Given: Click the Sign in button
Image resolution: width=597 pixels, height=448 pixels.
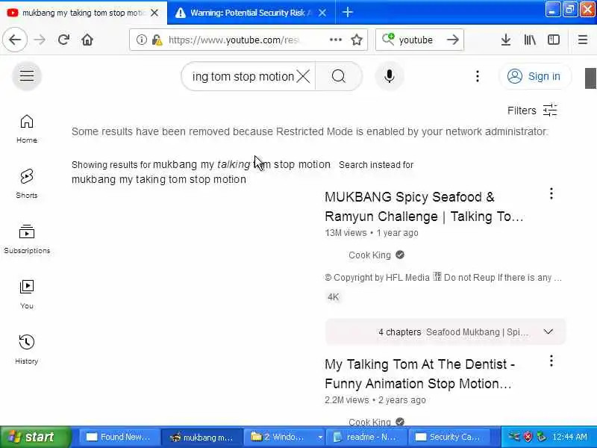Looking at the screenshot, I should (534, 76).
